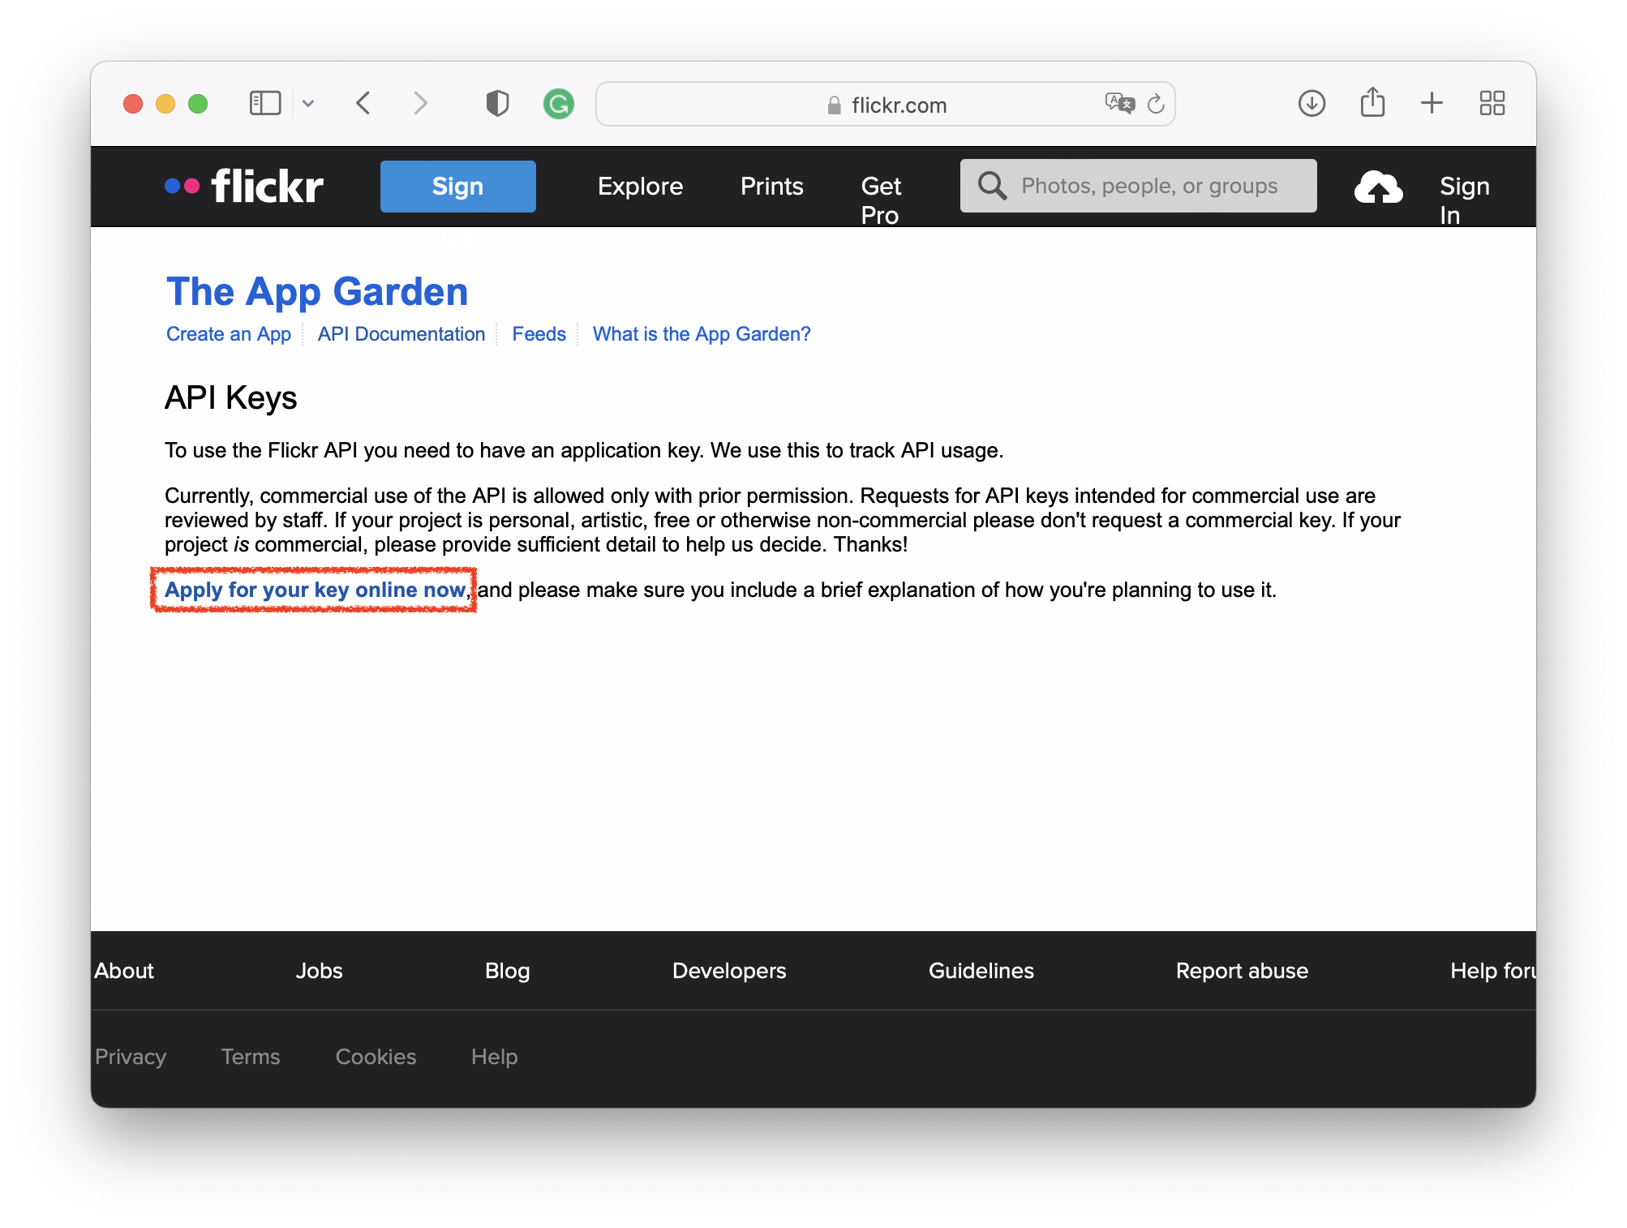
Task: Open the Terms footer link
Action: click(251, 1057)
